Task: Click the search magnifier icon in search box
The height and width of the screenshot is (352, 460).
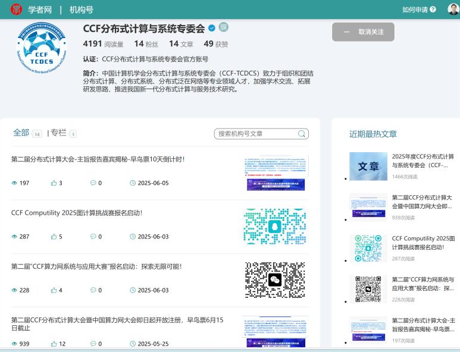Action: tap(302, 134)
